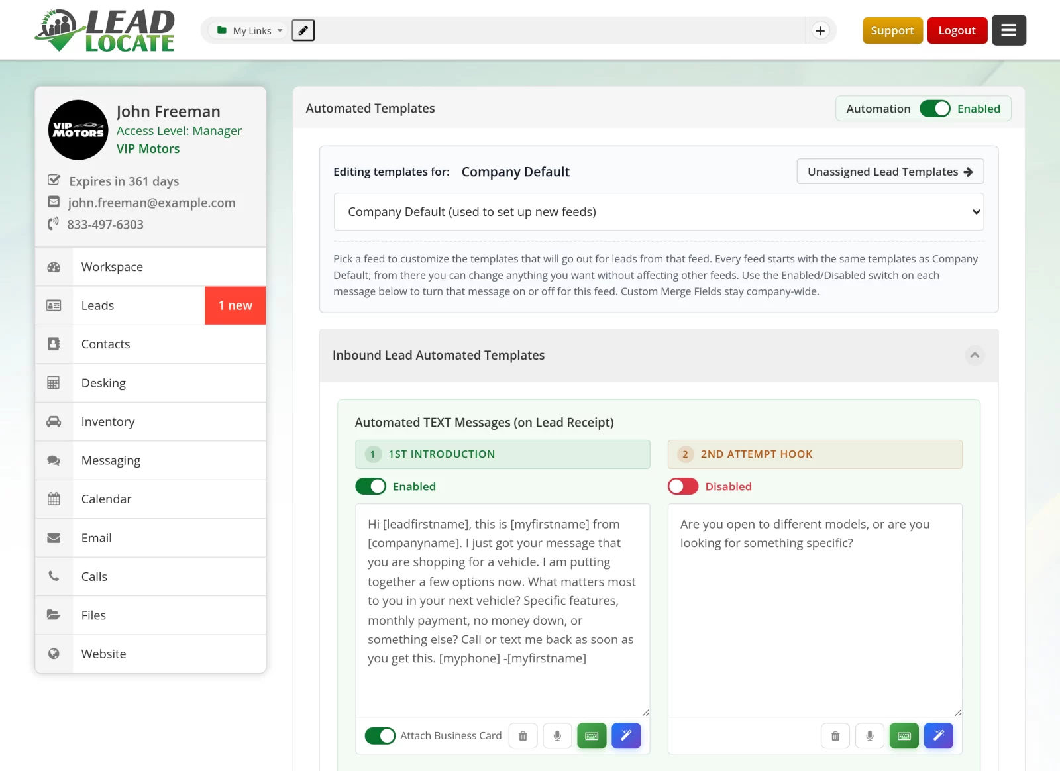The image size is (1060, 771).
Task: Click into 1st Introduction message text area
Action: [x=503, y=611]
